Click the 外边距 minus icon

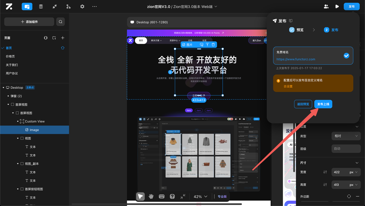[x=357, y=196]
